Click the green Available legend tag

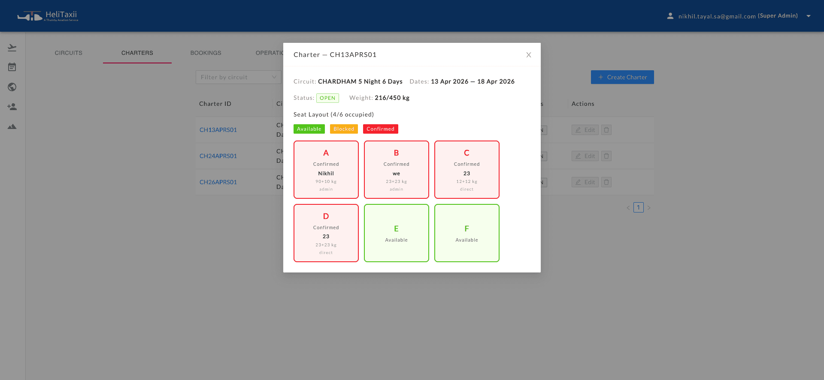309,129
